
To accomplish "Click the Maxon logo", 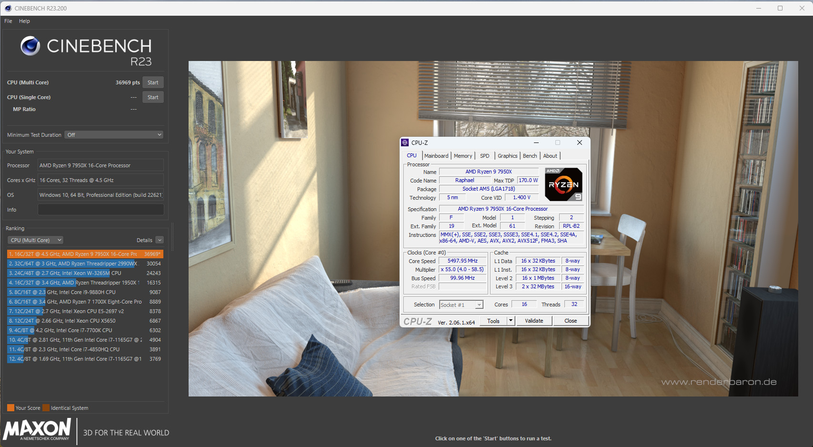I will click(37, 430).
